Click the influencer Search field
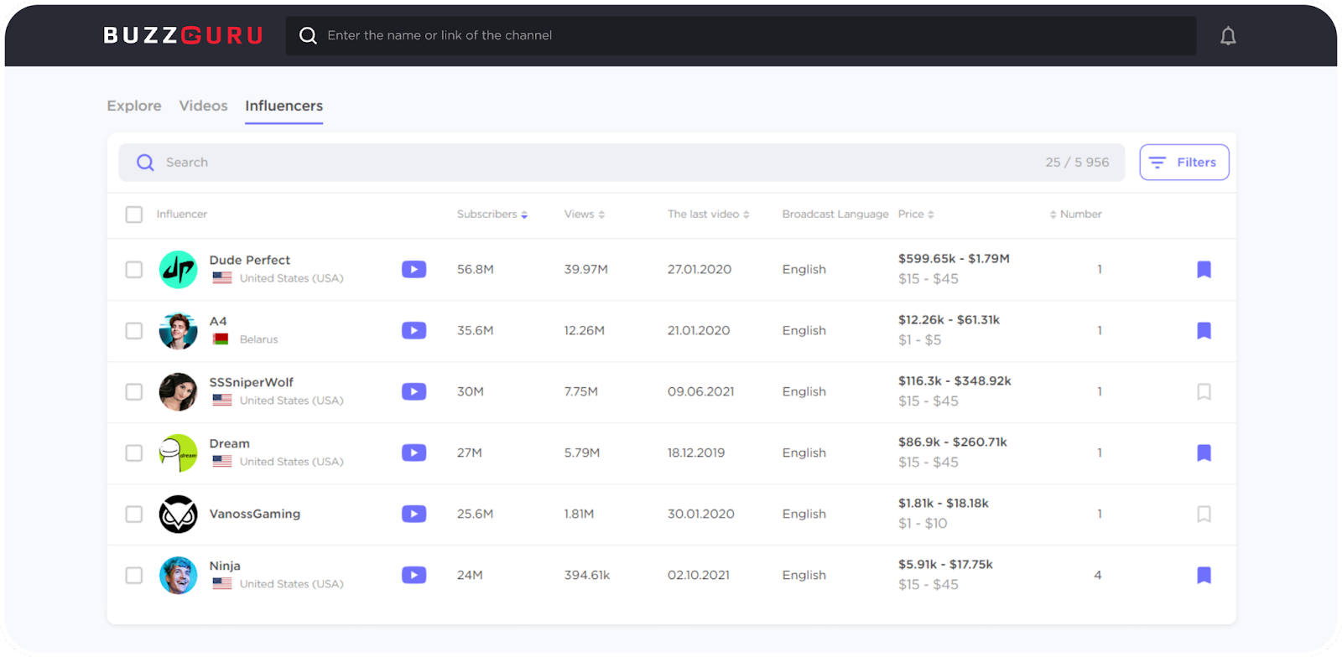The width and height of the screenshot is (1342, 657). (587, 163)
